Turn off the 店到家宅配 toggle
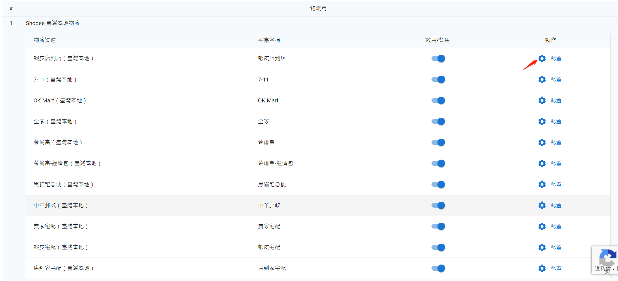Image resolution: width=618 pixels, height=281 pixels. [x=438, y=268]
